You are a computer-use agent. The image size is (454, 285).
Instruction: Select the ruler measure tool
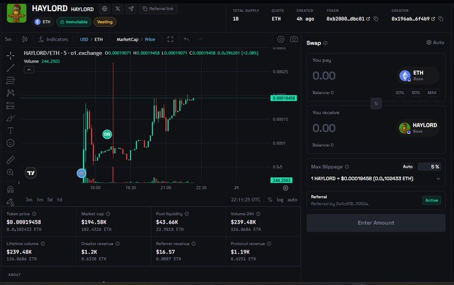11,160
